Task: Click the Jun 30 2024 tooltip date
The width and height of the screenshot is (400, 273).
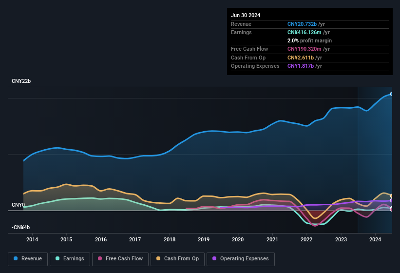Action: pyautogui.click(x=246, y=15)
